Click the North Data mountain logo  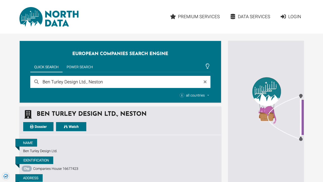pyautogui.click(x=31, y=17)
